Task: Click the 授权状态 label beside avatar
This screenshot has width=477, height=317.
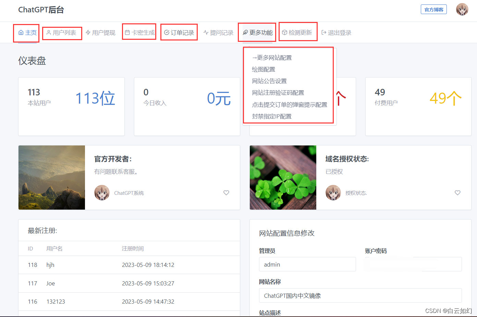Action: [x=356, y=193]
